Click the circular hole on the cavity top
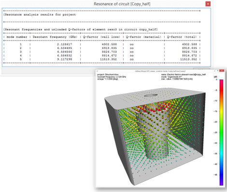This screenshot has width=227, height=192. pyautogui.click(x=151, y=96)
